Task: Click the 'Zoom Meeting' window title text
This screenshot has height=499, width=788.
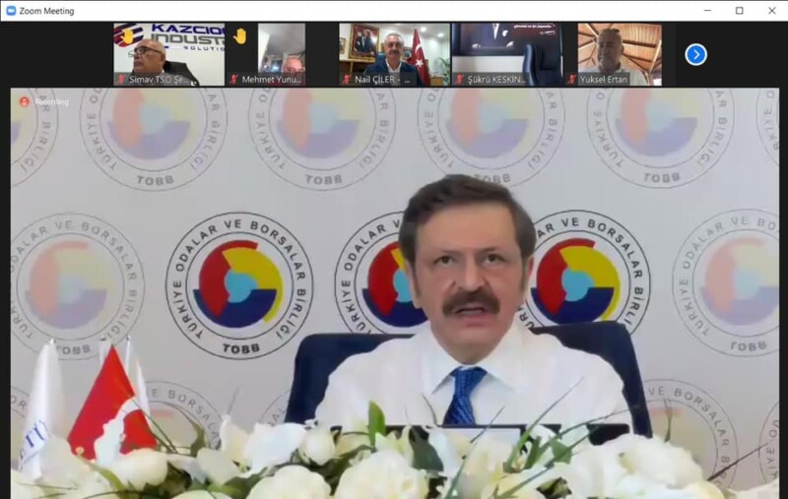Action: [x=46, y=11]
